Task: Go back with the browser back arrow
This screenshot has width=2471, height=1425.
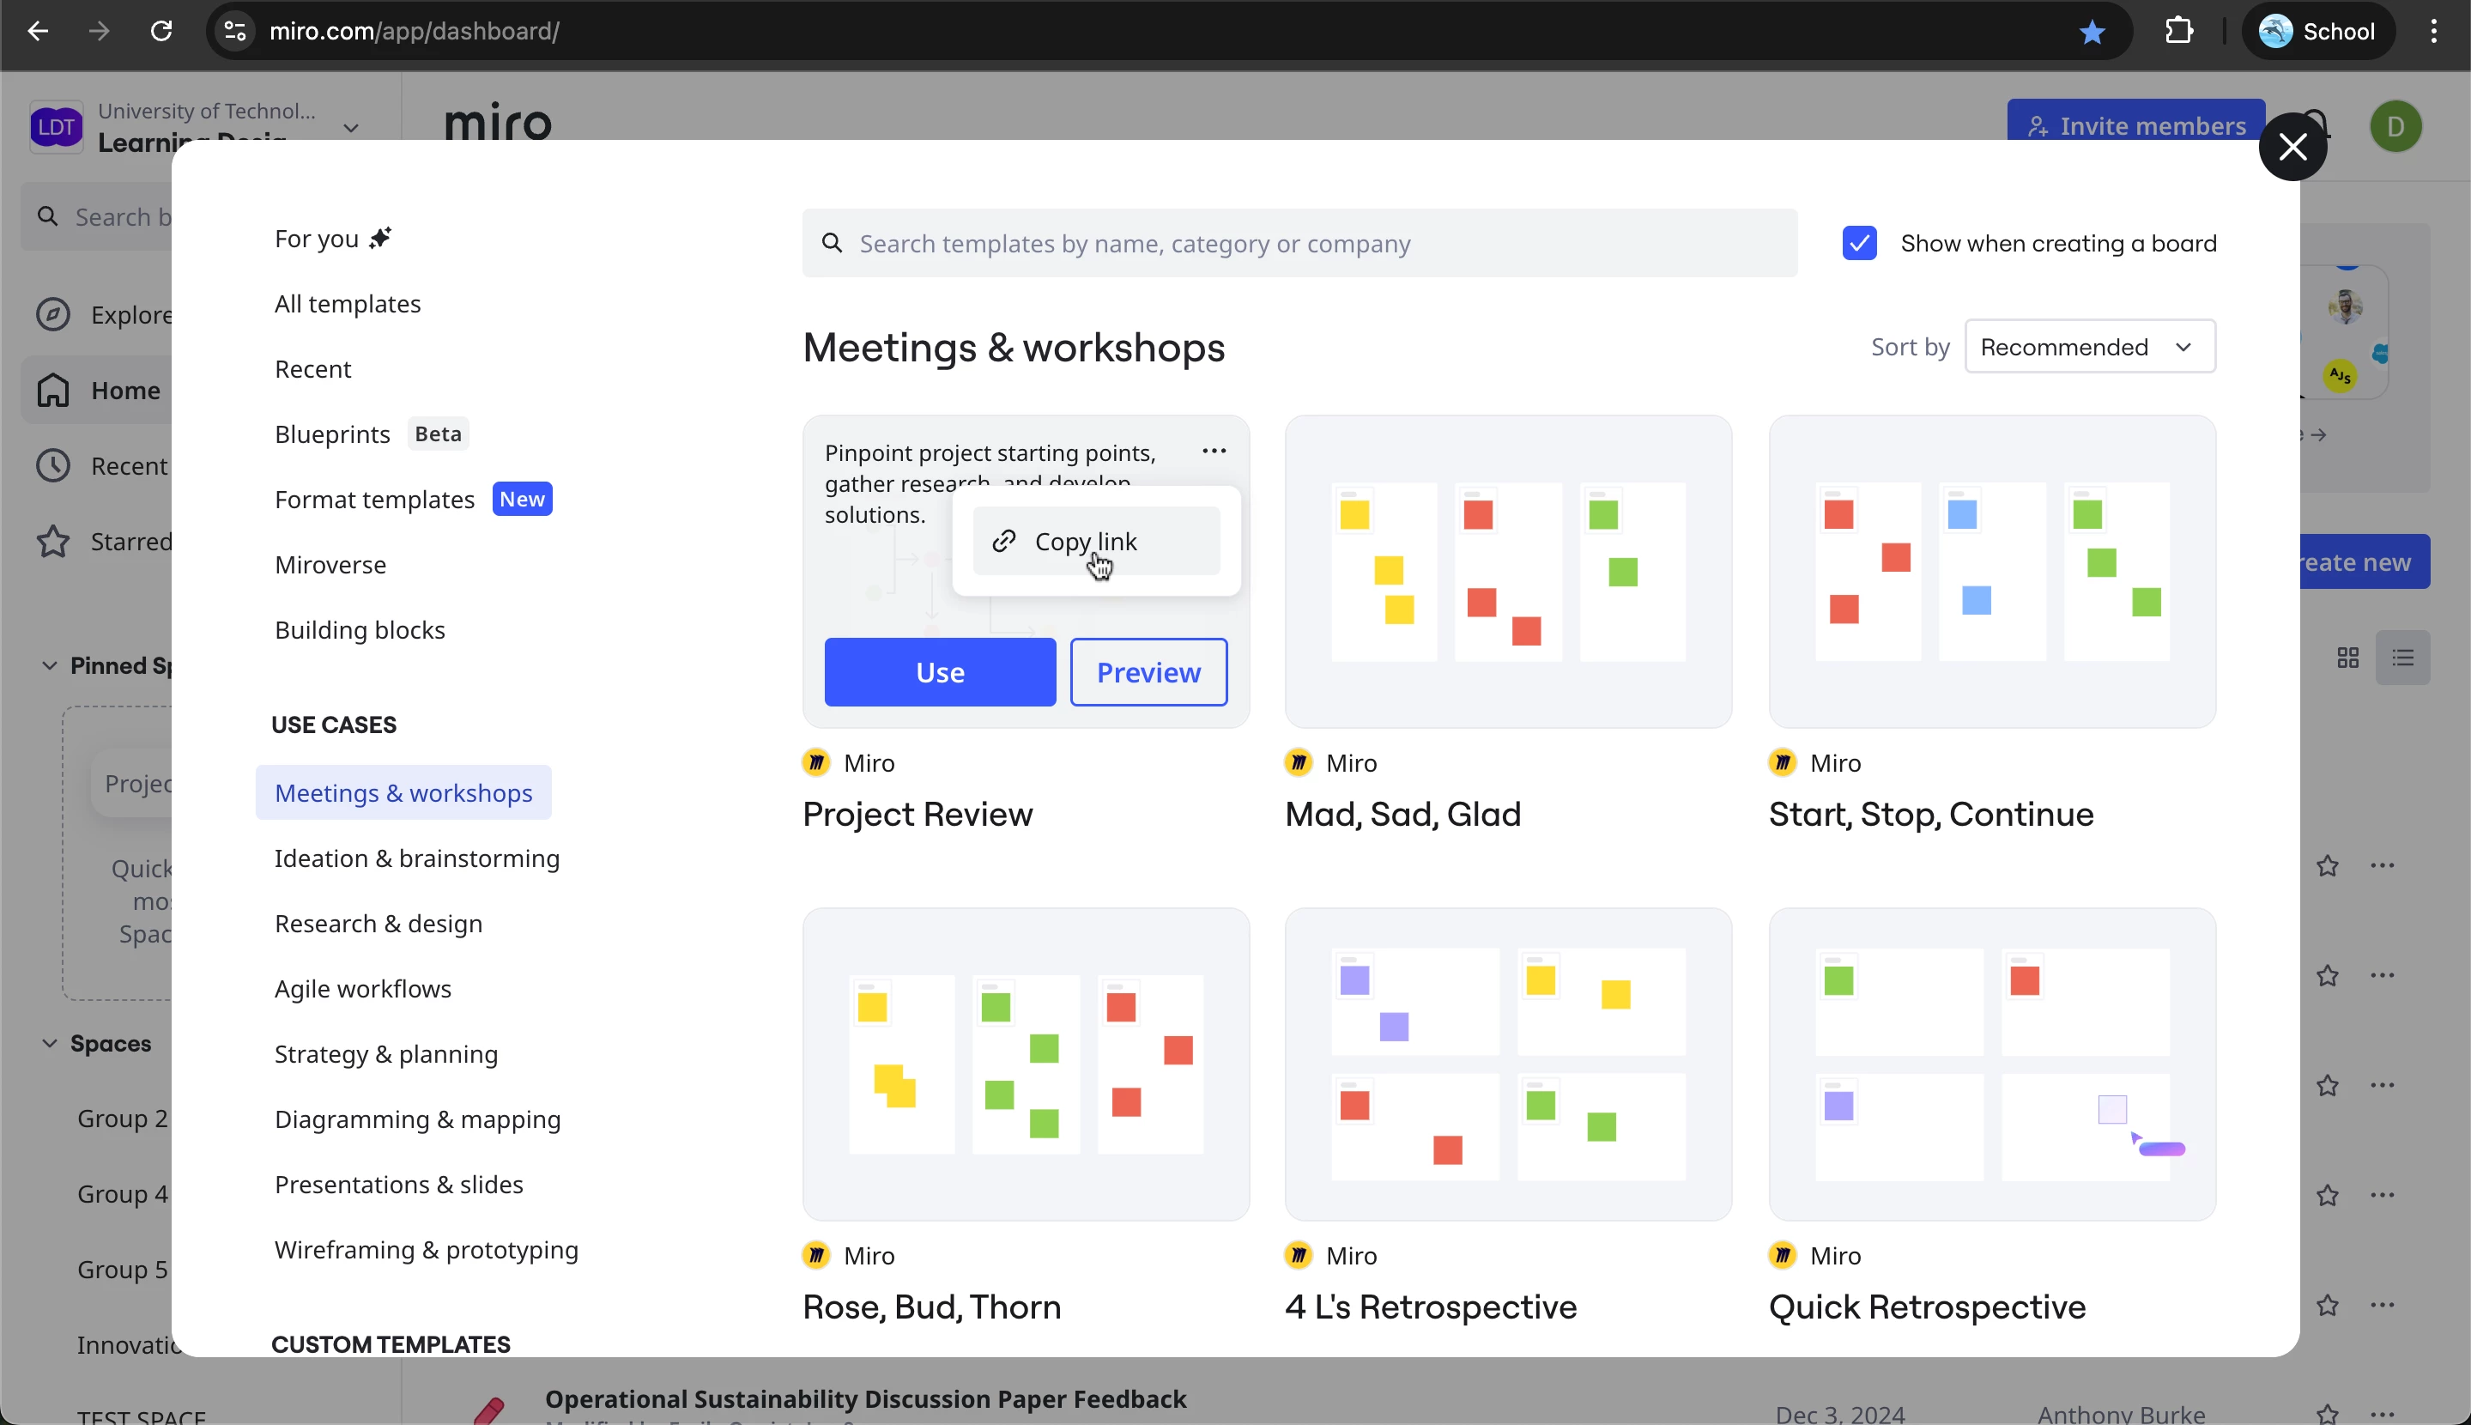Action: tap(37, 31)
